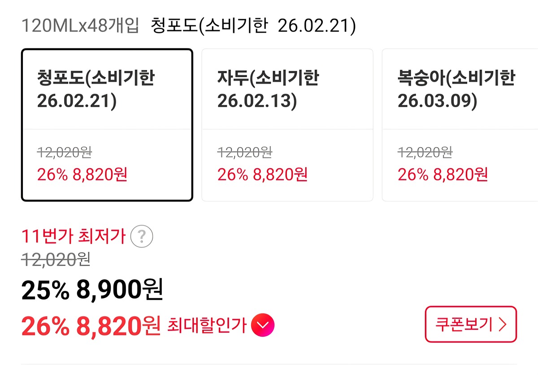Click the bold 25% 8,900원 price
Viewport: 538px width, 375px height.
pos(92,291)
